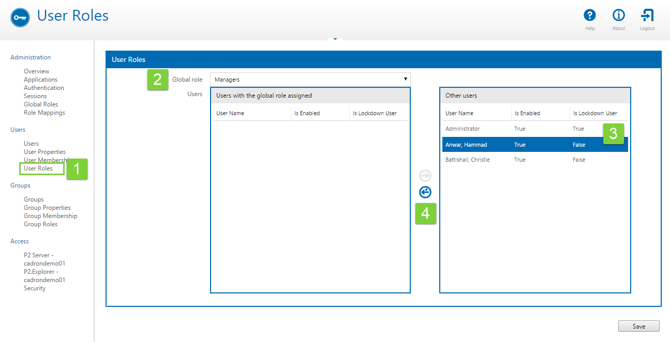This screenshot has height=342, width=670.
Task: Navigate to User Properties page
Action: 44,152
